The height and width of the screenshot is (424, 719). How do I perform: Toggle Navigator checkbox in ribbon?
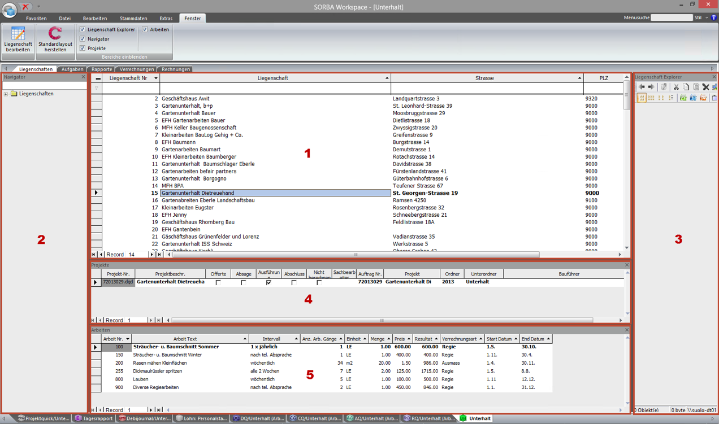click(83, 39)
